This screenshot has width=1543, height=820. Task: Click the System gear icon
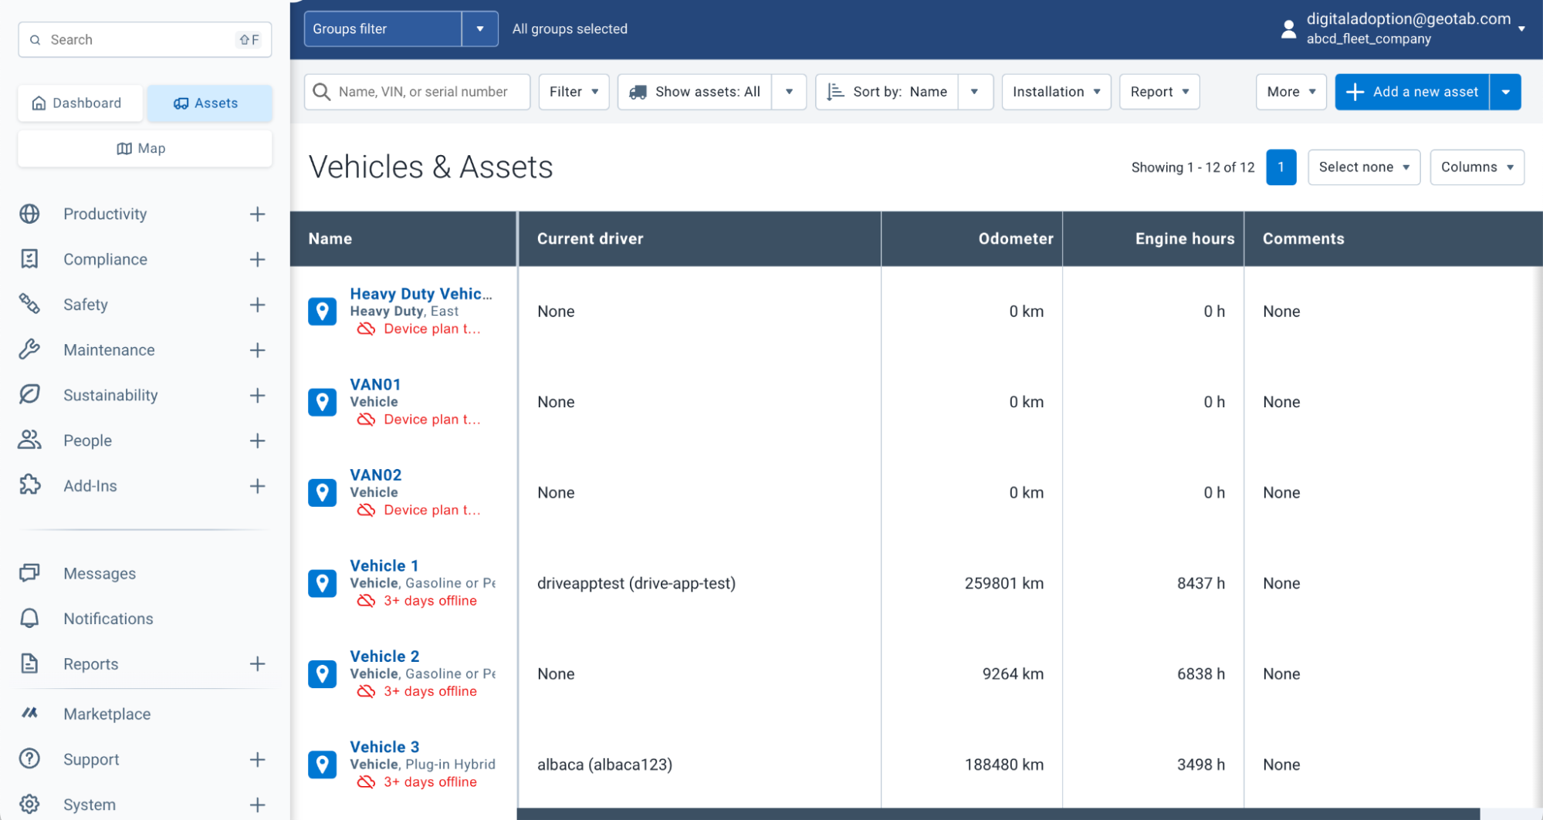(29, 804)
